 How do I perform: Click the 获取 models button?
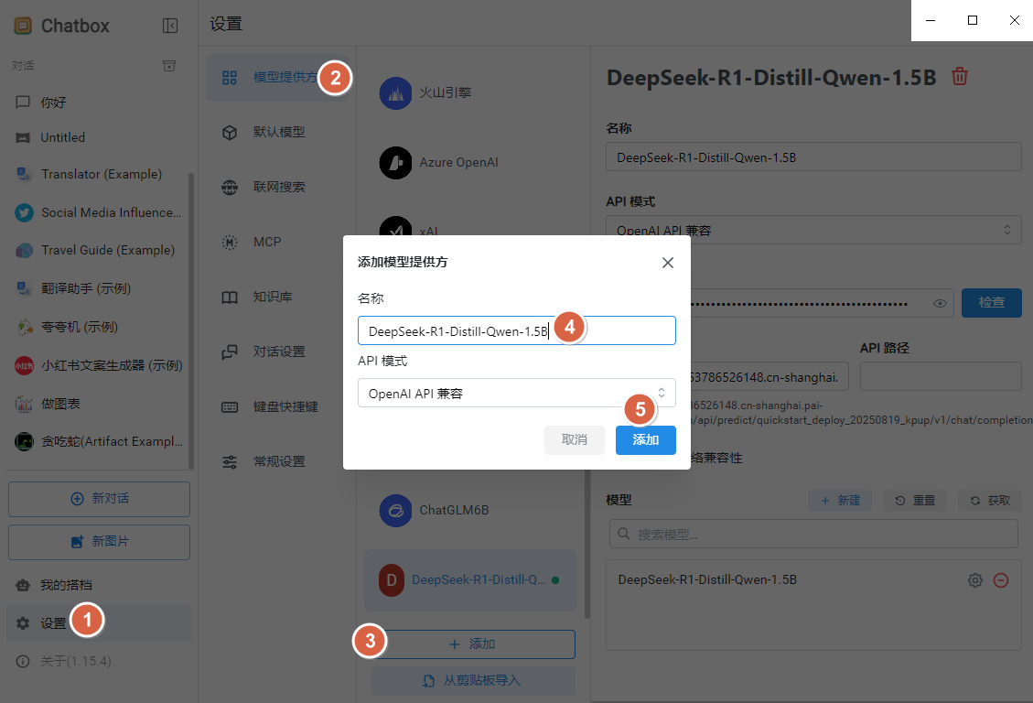(989, 501)
